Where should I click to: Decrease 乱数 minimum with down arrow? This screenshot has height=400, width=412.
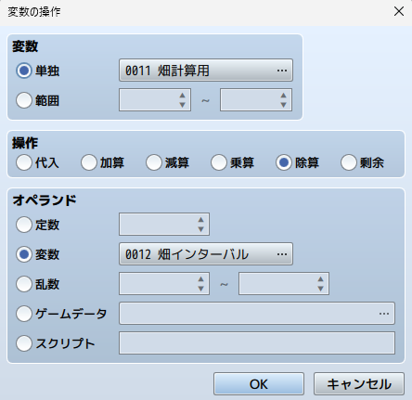pos(200,289)
